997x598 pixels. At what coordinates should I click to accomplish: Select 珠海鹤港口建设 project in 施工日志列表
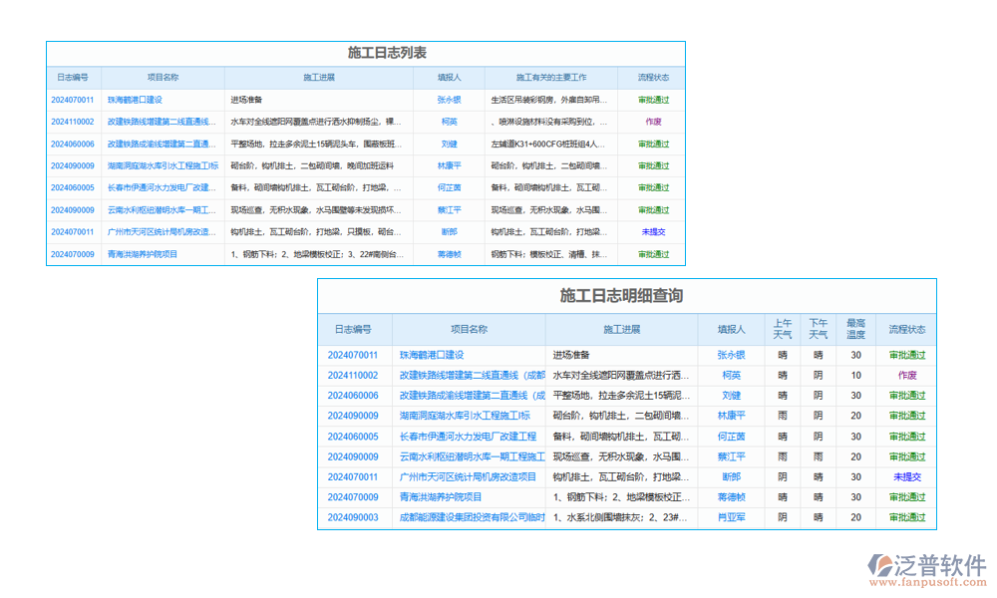135,100
